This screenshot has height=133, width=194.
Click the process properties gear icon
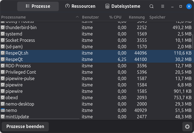coord(187,127)
